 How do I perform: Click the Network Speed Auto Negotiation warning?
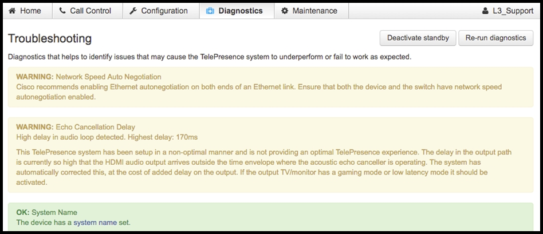pyautogui.click(x=270, y=87)
